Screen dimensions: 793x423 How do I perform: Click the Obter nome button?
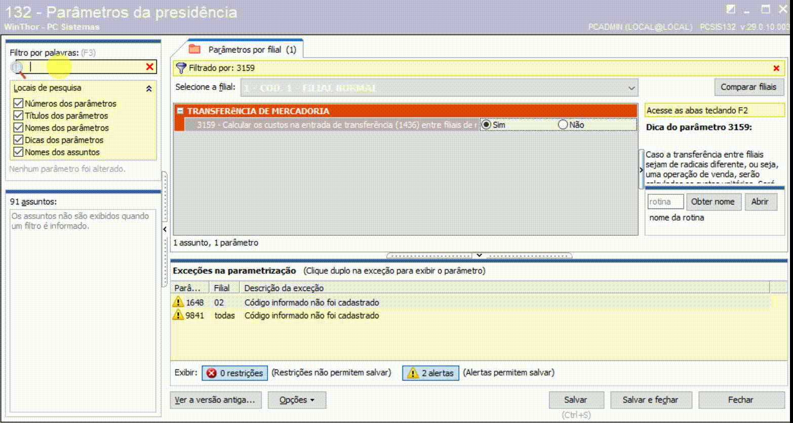point(714,201)
